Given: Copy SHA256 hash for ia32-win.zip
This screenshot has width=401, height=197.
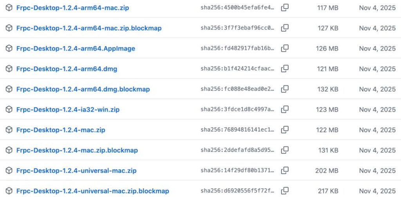Looking at the screenshot, I should pyautogui.click(x=285, y=110).
